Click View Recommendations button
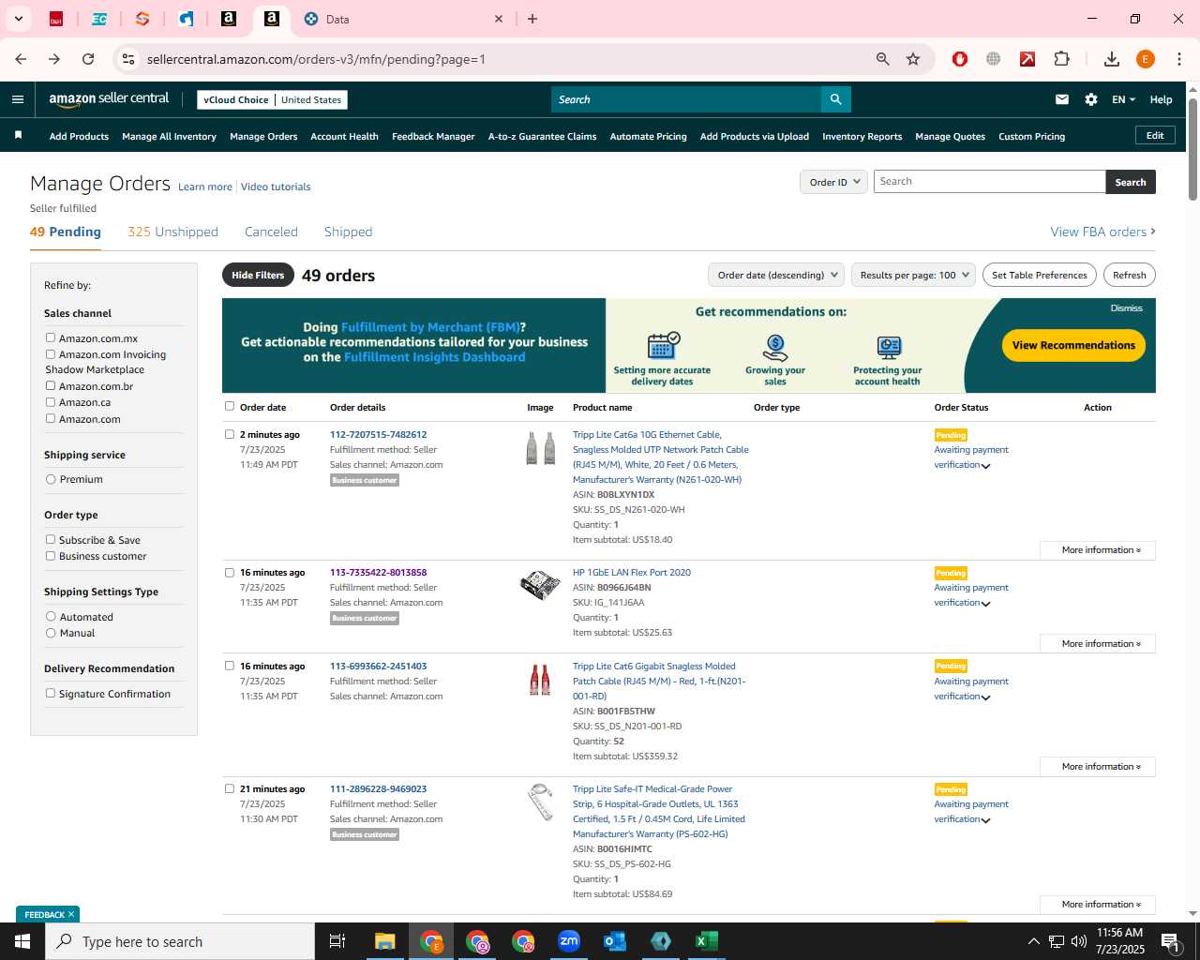Image resolution: width=1200 pixels, height=960 pixels. pyautogui.click(x=1073, y=345)
